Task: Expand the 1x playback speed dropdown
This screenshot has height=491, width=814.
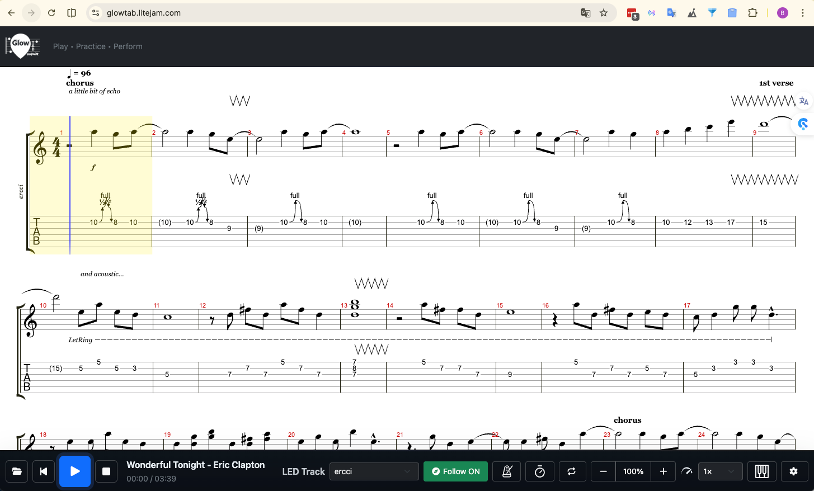Action: (x=720, y=471)
